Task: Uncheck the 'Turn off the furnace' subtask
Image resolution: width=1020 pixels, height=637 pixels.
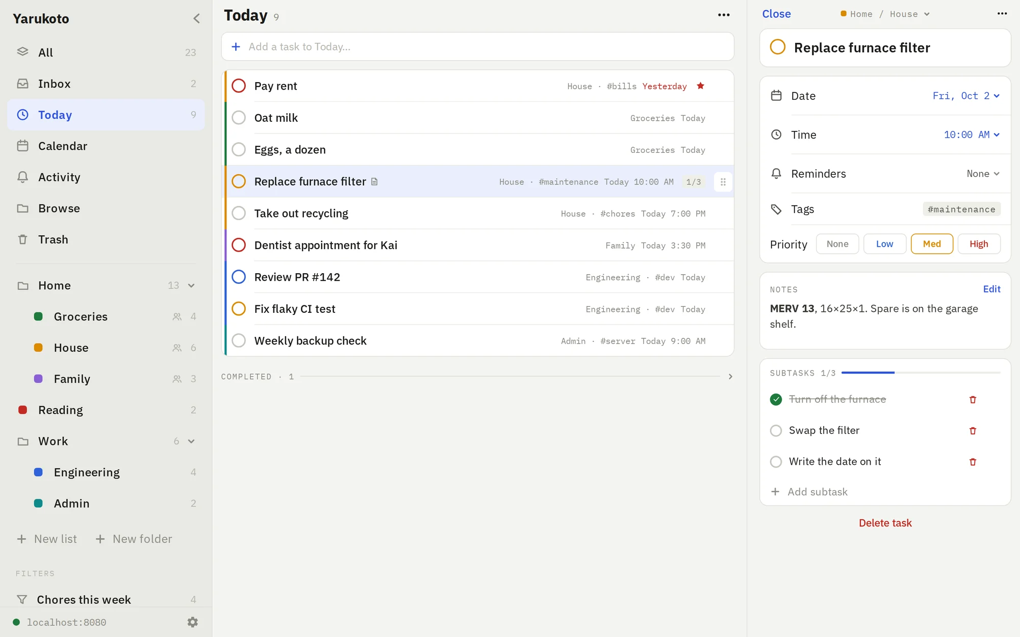Action: coord(776,400)
